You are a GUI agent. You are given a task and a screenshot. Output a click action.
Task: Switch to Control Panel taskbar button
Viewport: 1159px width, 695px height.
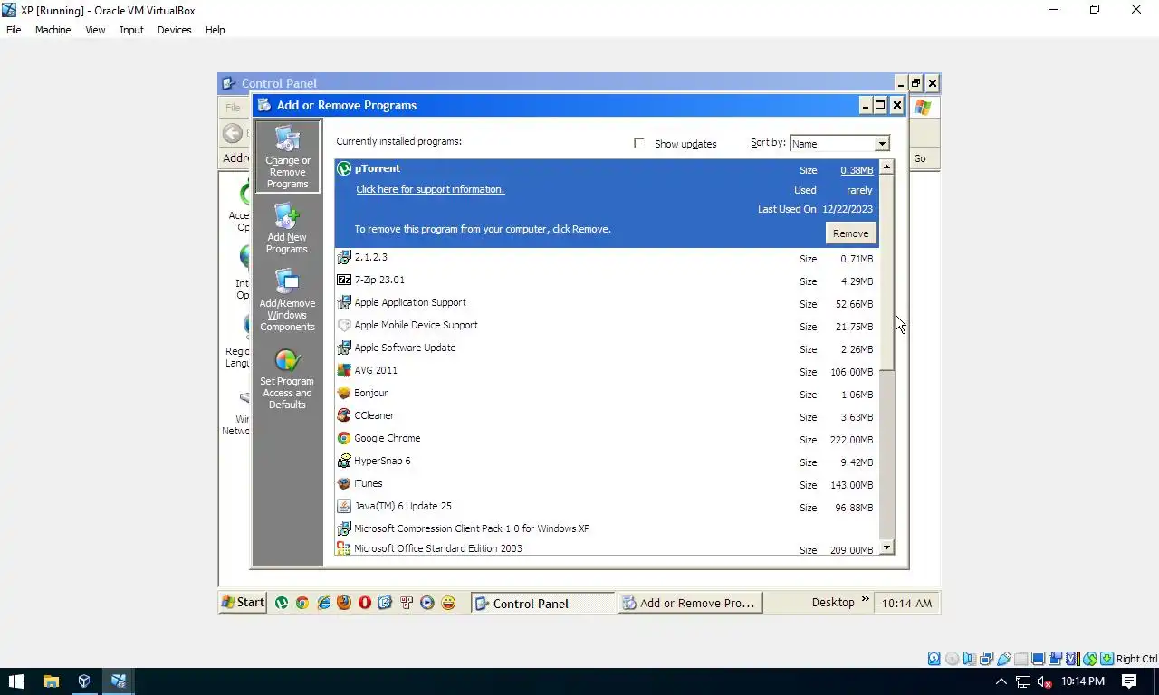[x=542, y=604]
